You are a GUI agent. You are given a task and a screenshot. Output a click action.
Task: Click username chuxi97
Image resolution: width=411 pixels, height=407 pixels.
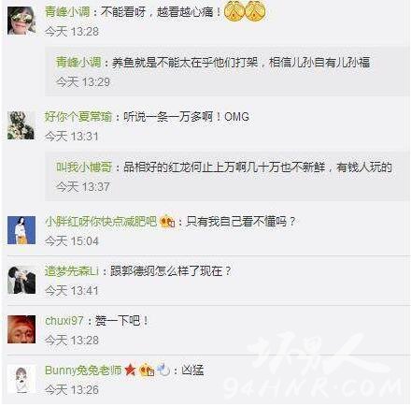pyautogui.click(x=64, y=321)
